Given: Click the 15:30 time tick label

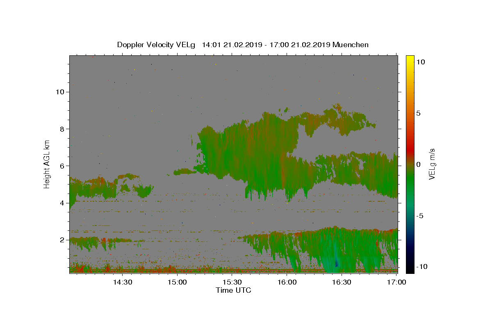Looking at the screenshot, I should (x=232, y=282).
